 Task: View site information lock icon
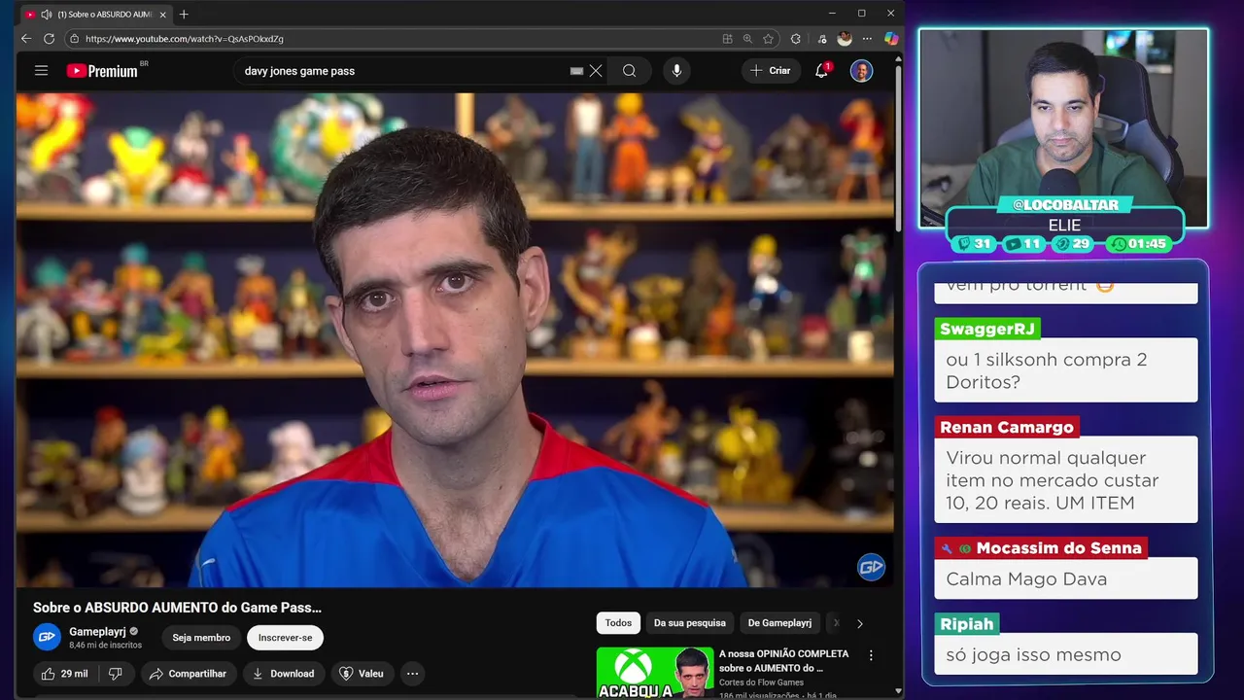[74, 39]
